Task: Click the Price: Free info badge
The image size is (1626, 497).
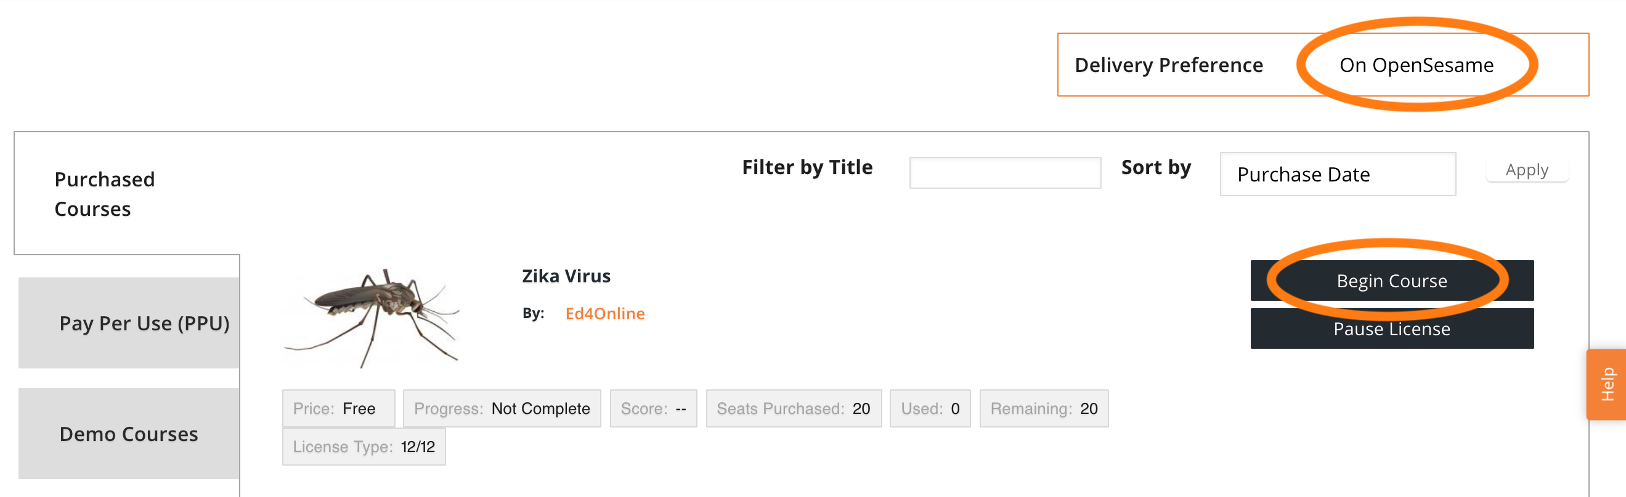Action: coord(338,408)
